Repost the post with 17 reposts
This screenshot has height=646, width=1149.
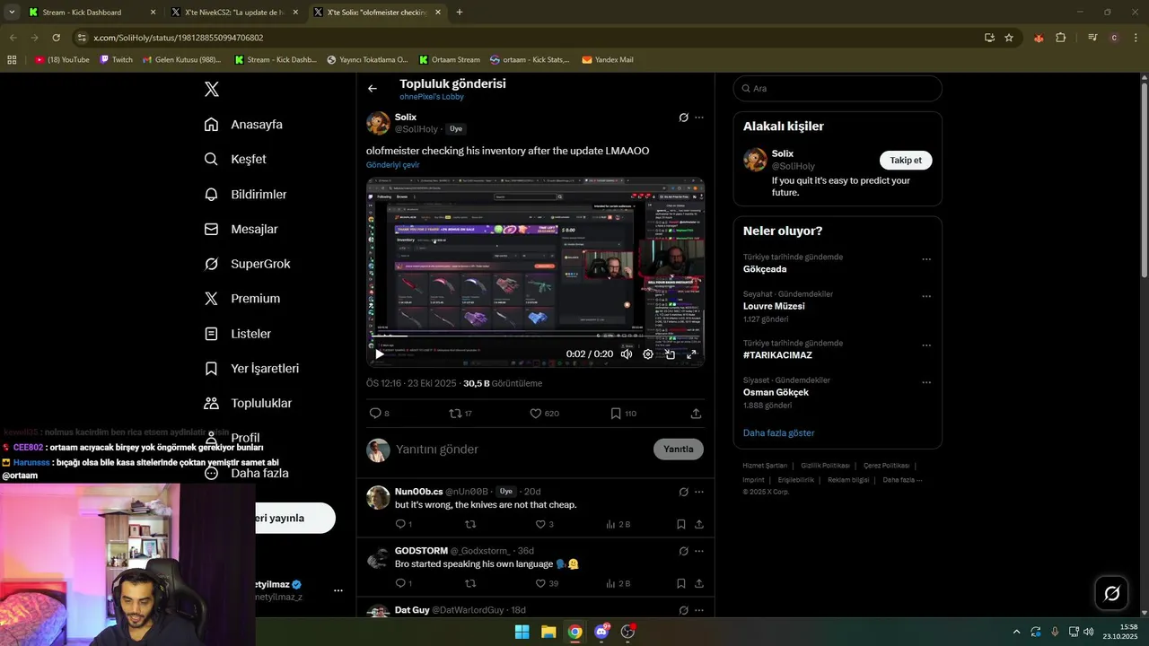pos(460,414)
